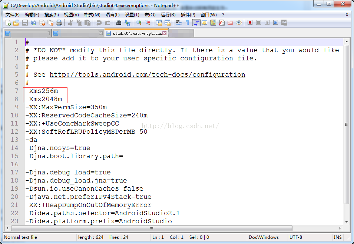354x244 pixels.
Task: Open Find with the binoculars icon
Action: tap(119, 23)
